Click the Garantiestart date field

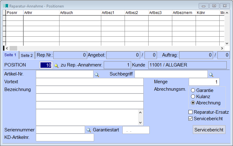click(x=136, y=130)
